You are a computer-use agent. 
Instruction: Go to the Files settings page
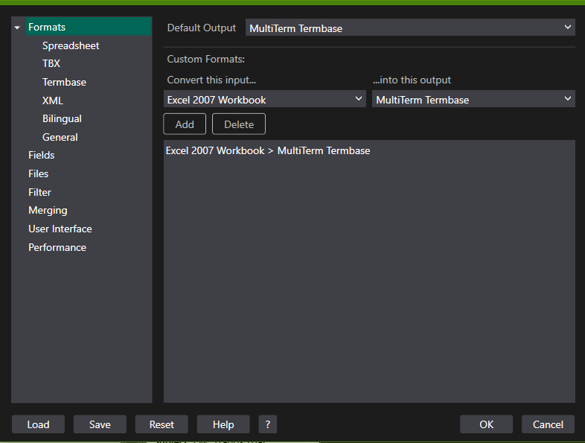point(39,173)
